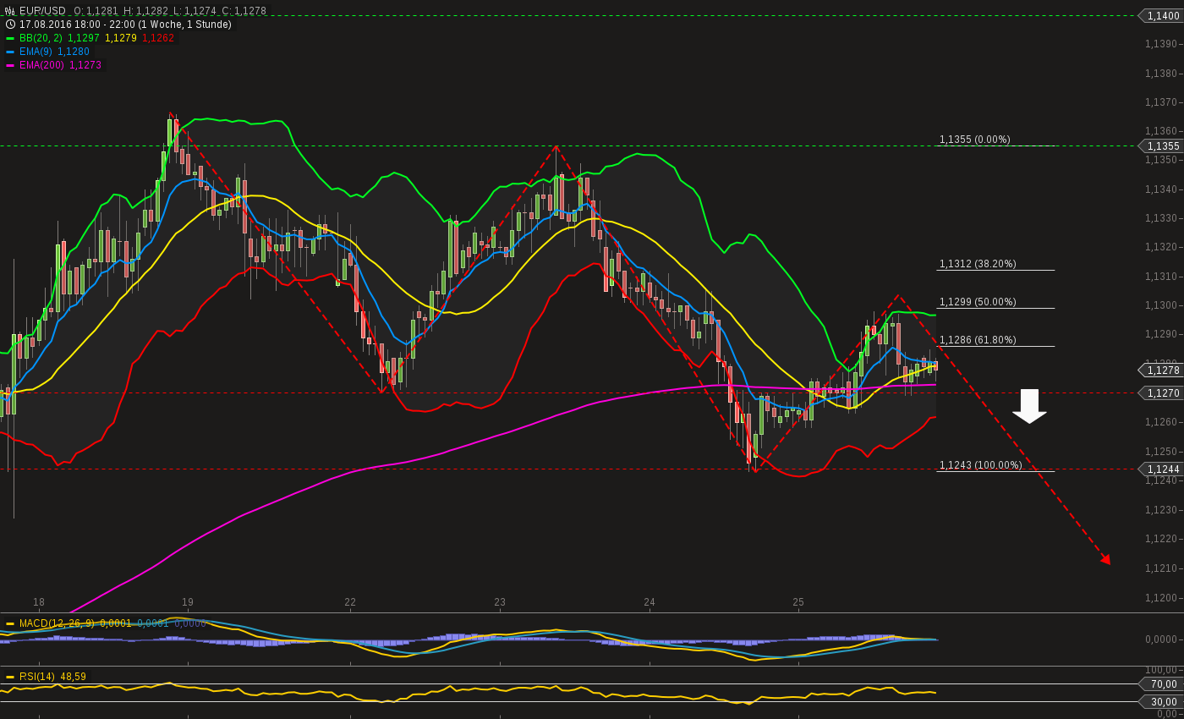Click date label 23 on time axis
This screenshot has width=1184, height=719.
500,602
